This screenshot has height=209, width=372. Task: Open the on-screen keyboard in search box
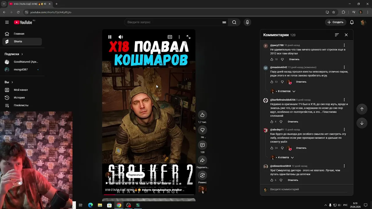pos(224,22)
